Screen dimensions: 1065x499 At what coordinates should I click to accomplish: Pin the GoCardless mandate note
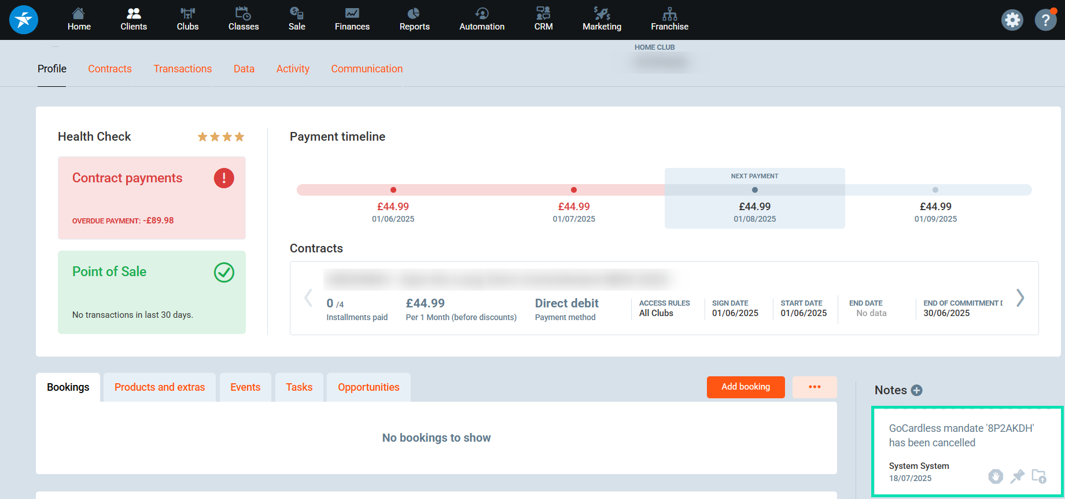coord(1017,476)
